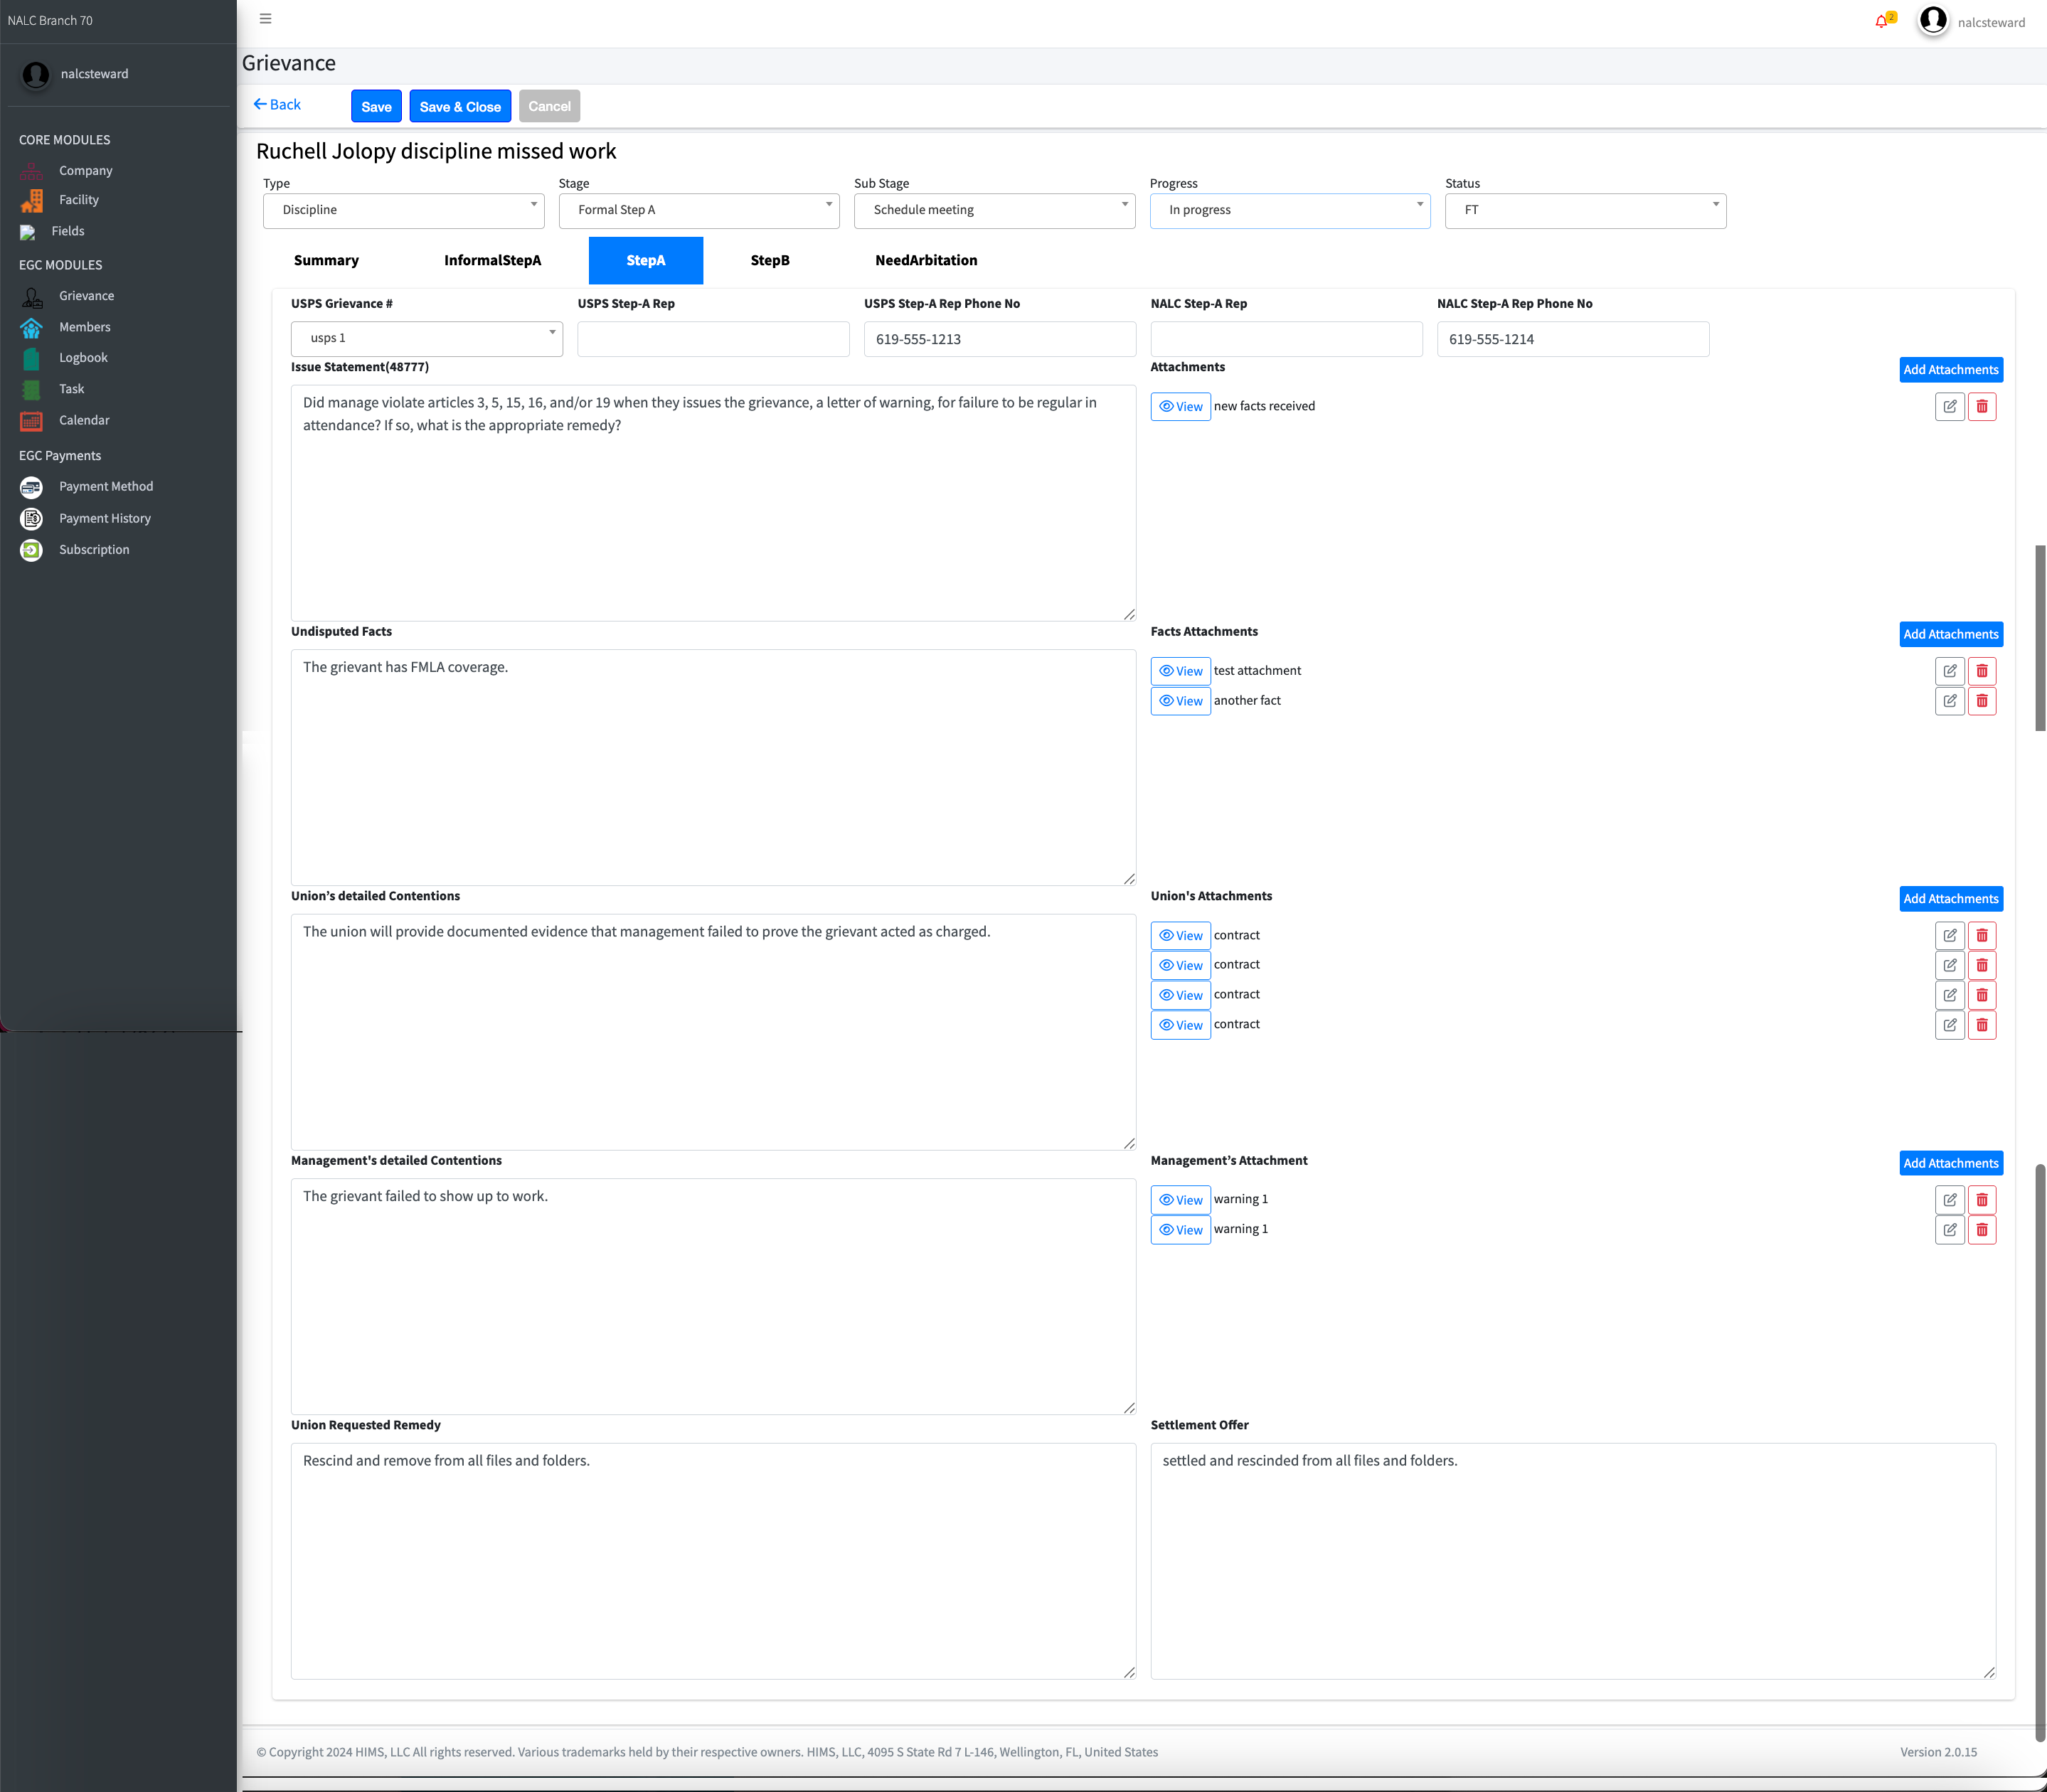Switch to the InformalStepA tab

click(x=492, y=260)
